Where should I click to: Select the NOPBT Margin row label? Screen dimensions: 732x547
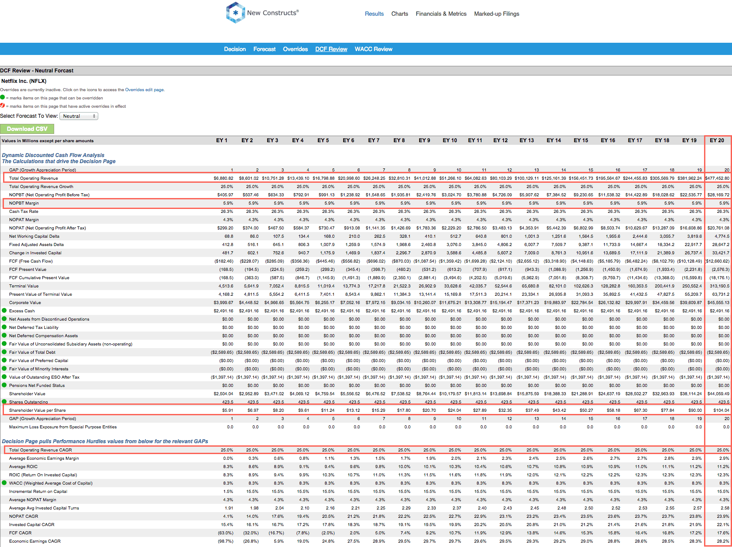(x=24, y=203)
